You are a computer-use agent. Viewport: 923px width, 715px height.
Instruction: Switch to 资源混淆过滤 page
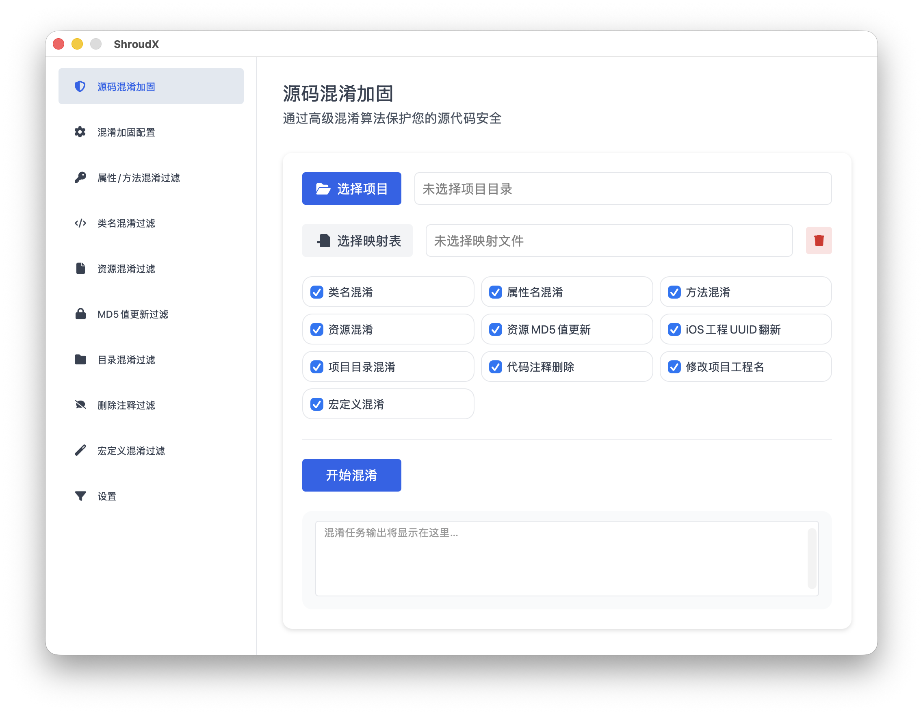151,269
